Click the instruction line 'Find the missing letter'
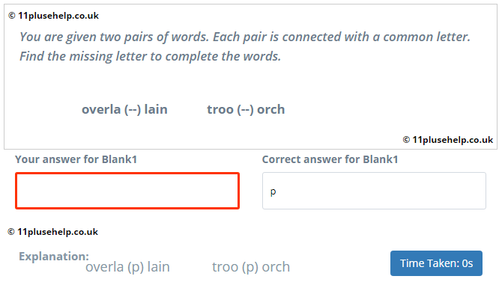 point(150,56)
